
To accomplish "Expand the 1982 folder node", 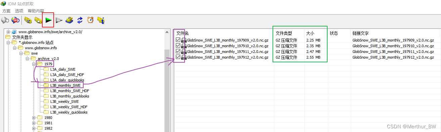I will click(x=34, y=128).
